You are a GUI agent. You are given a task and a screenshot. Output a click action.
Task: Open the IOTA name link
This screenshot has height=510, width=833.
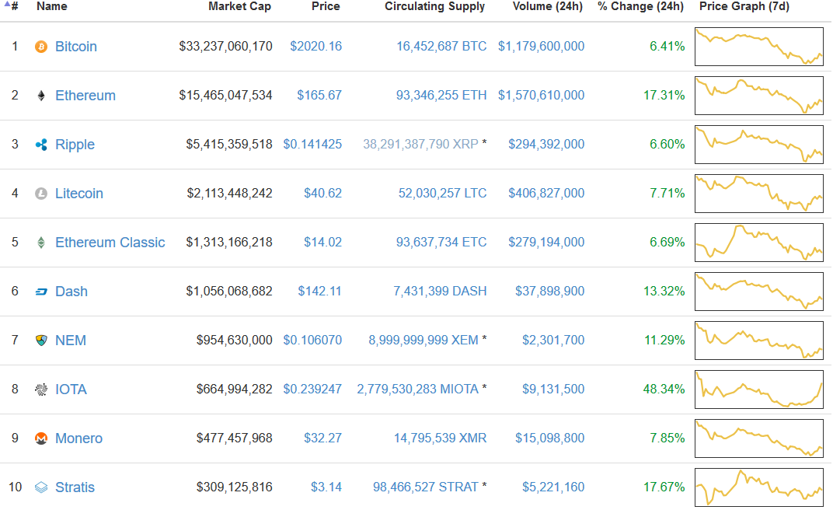[71, 389]
